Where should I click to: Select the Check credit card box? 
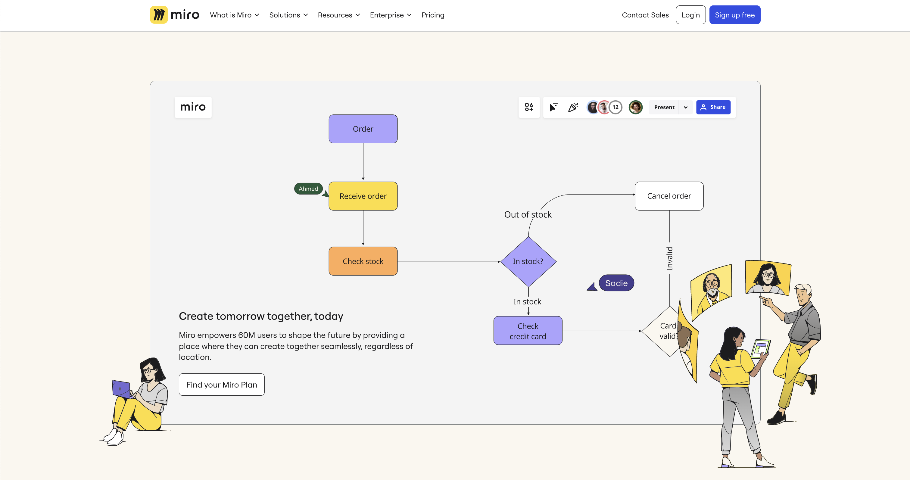pyautogui.click(x=528, y=331)
